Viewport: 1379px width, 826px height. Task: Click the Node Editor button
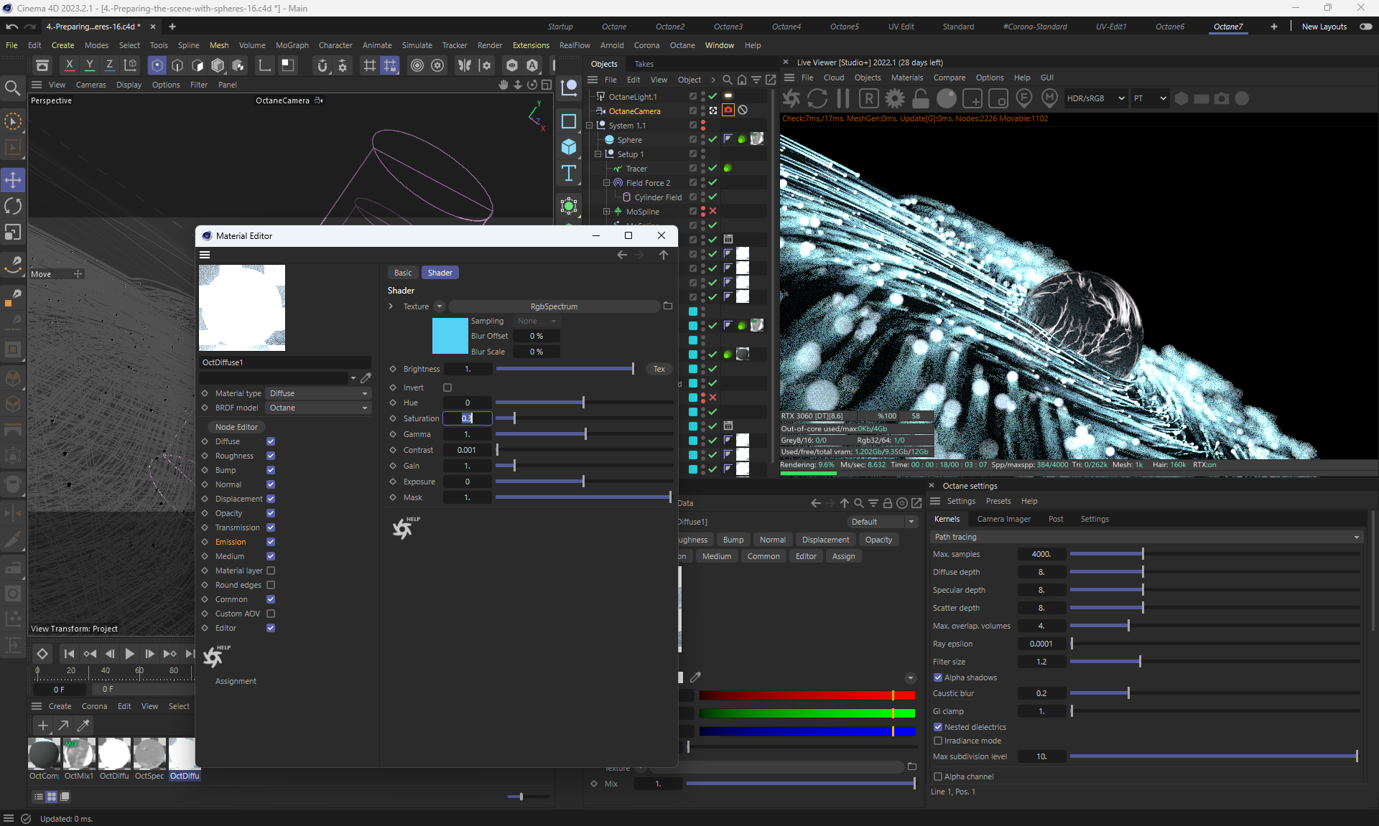pyautogui.click(x=236, y=427)
